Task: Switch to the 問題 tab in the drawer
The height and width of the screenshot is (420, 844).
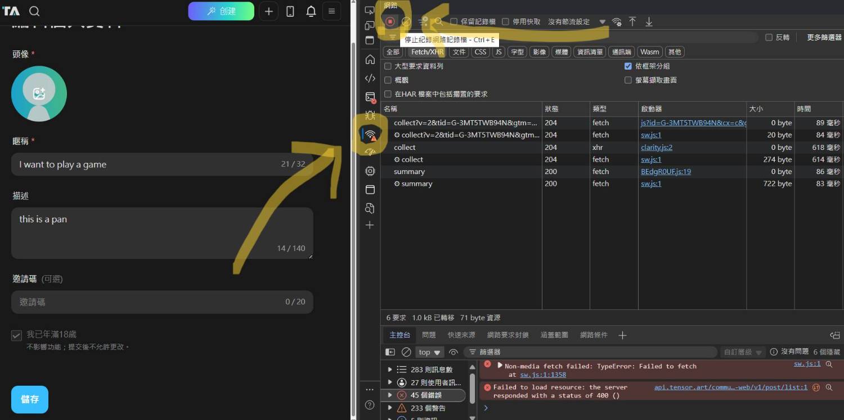Action: (x=429, y=335)
